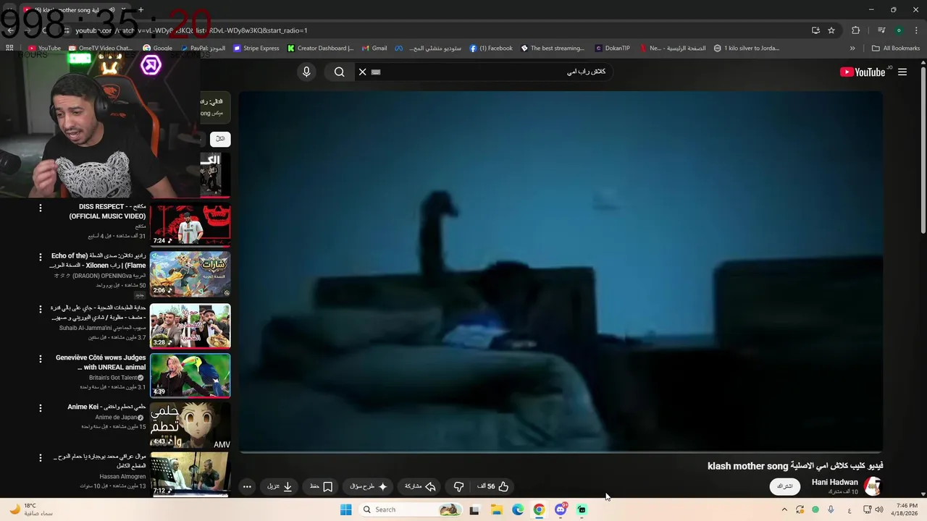Open options menu for Geneviève Côté video
The image size is (927, 521).
[x=41, y=359]
